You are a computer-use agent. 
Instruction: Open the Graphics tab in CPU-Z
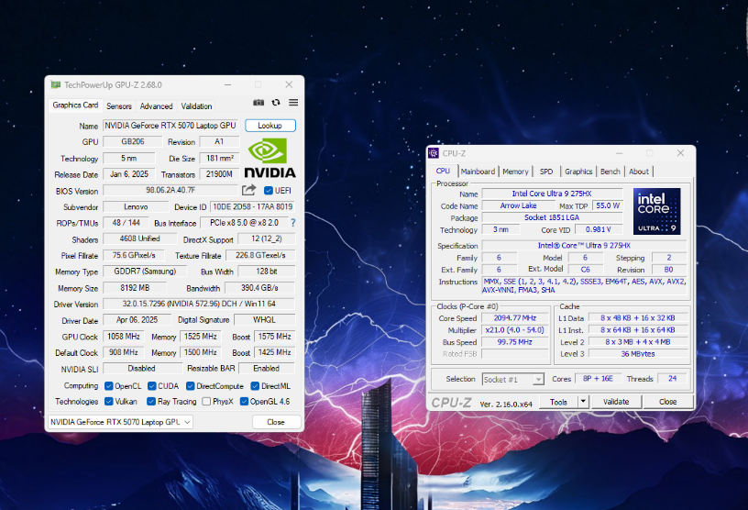(578, 172)
